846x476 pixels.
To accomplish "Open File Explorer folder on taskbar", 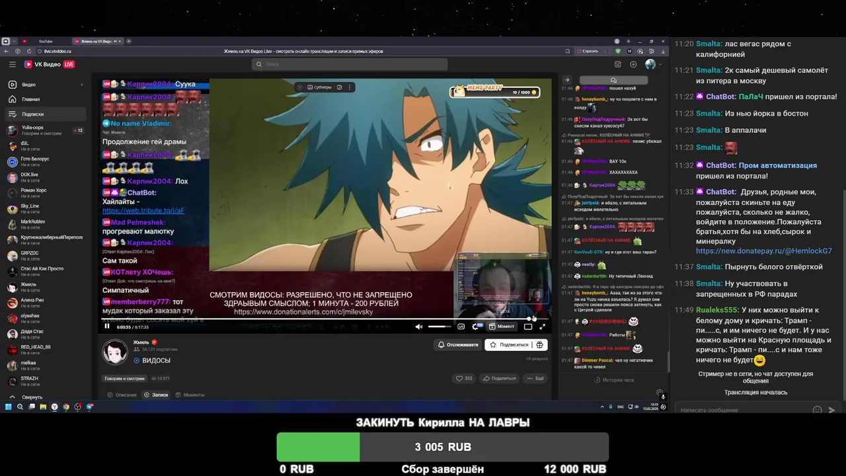I will (43, 407).
